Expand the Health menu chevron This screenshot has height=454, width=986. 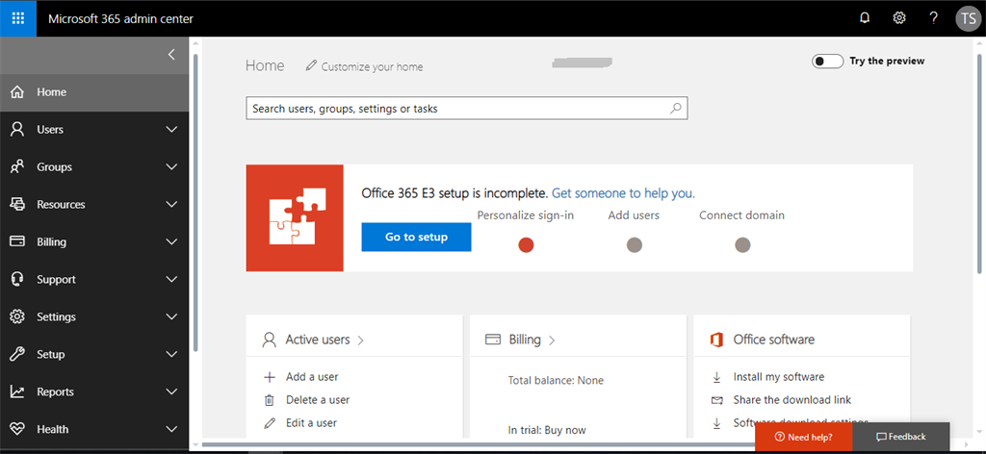pyautogui.click(x=171, y=430)
